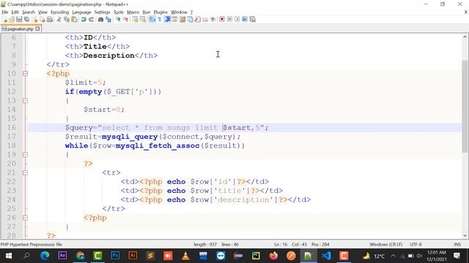This screenshot has width=469, height=263.
Task: Open the Language menu
Action: 81,12
